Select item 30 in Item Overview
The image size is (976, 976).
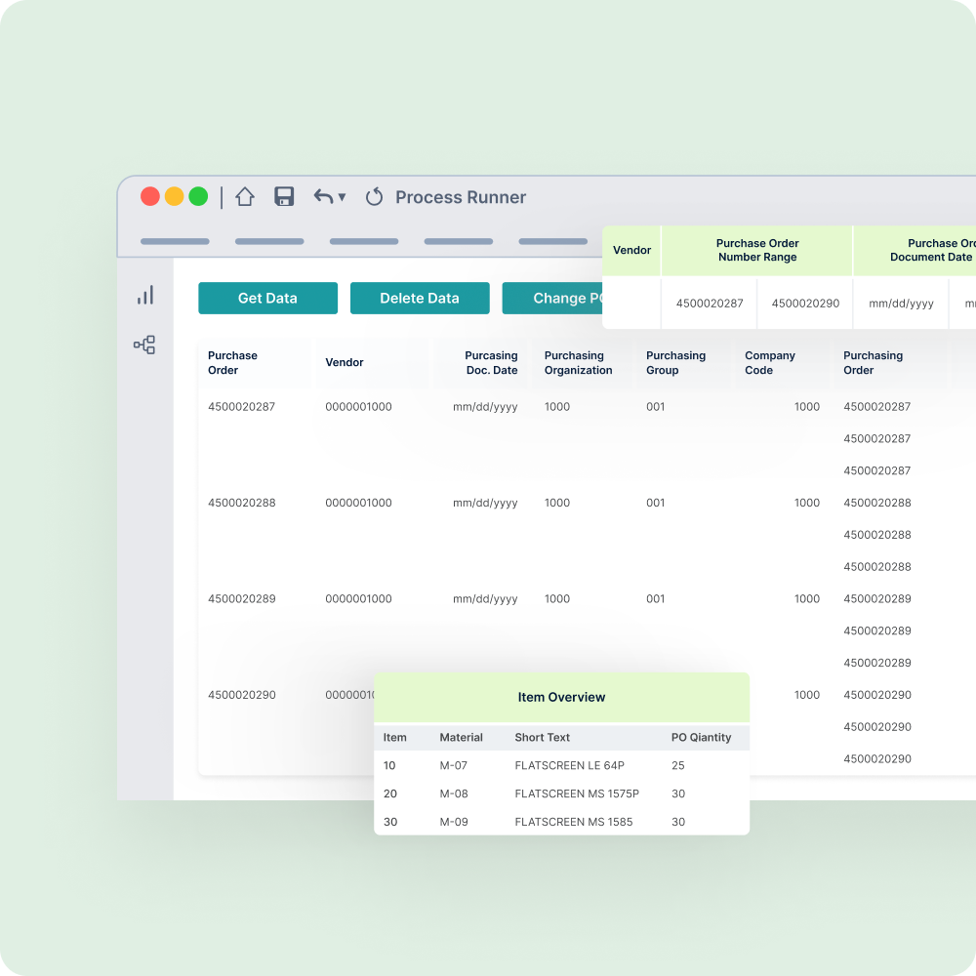click(390, 822)
